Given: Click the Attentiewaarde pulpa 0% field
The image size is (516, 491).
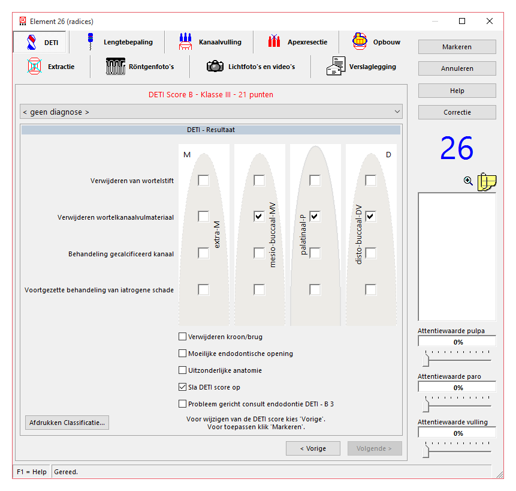Looking at the screenshot, I should [x=457, y=342].
